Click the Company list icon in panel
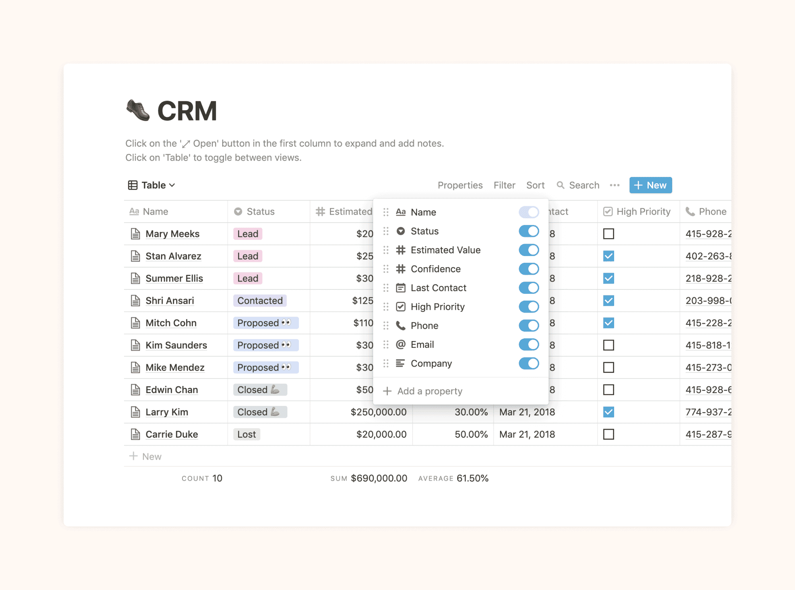The width and height of the screenshot is (795, 590). pos(401,363)
